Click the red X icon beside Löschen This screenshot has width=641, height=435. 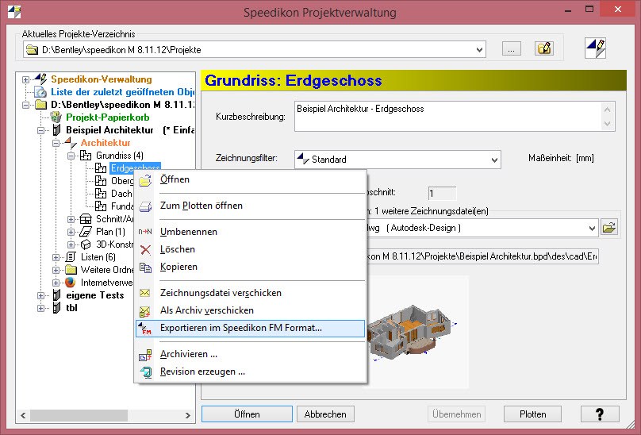(x=145, y=249)
